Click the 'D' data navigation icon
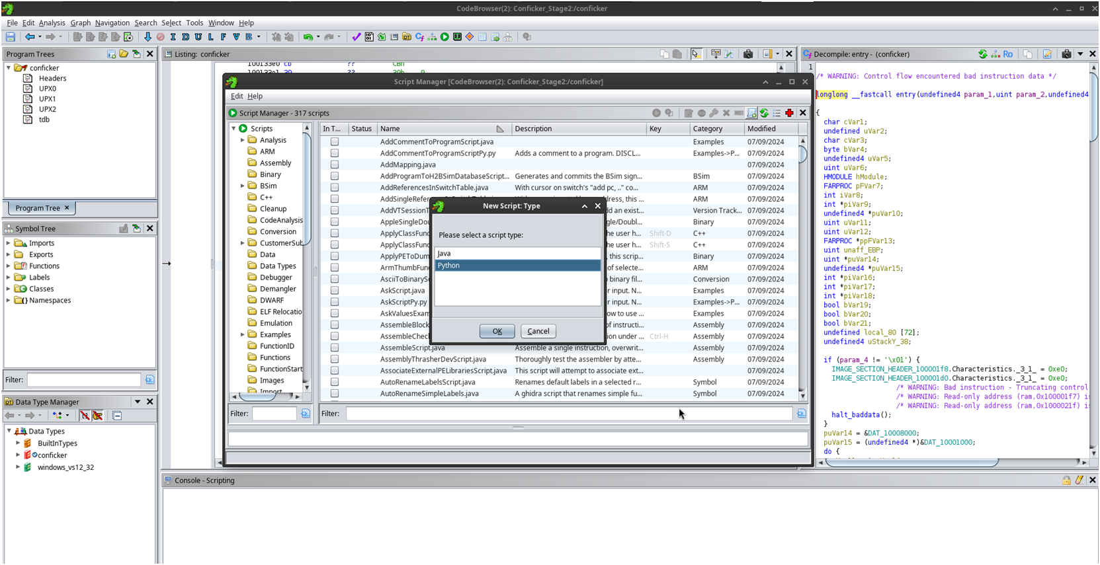The image size is (1100, 565). [x=186, y=37]
